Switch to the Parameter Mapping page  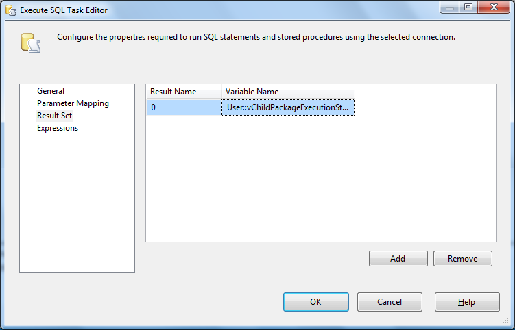pyautogui.click(x=73, y=103)
